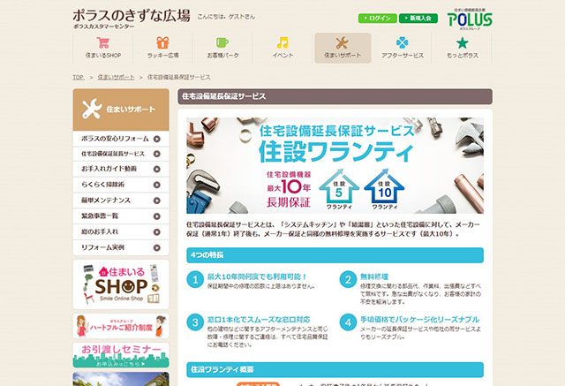Click the 住設ワランティ hero banner

click(x=335, y=165)
